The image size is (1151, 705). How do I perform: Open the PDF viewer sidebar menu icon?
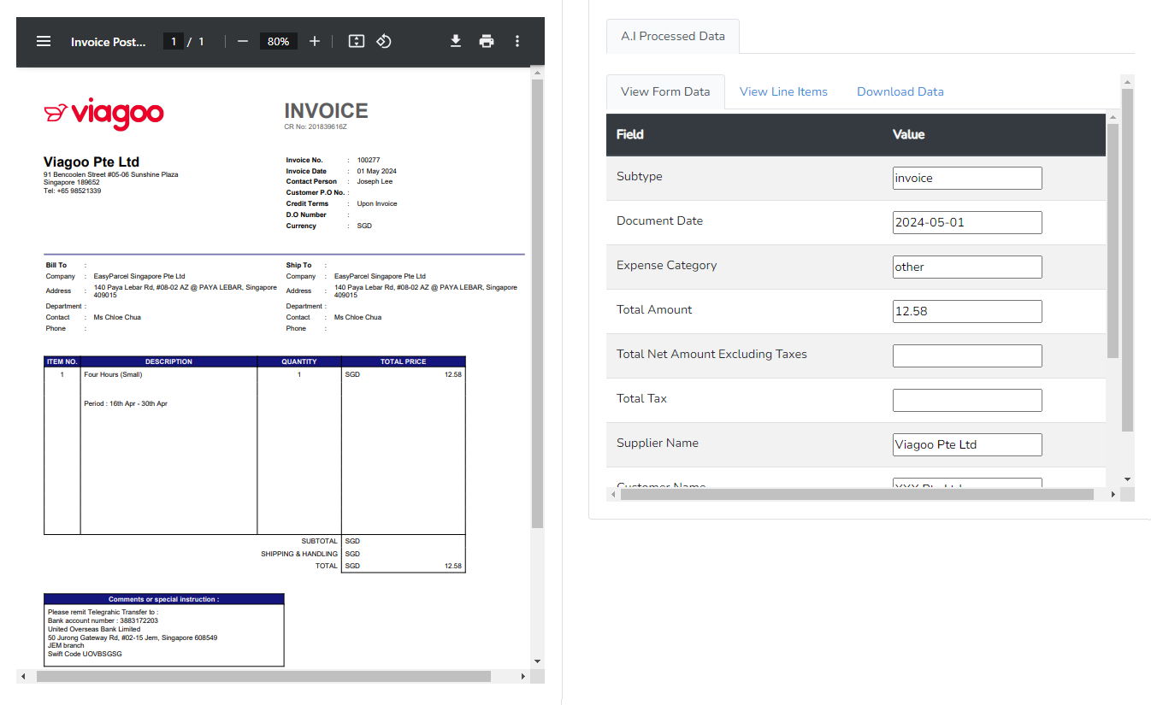tap(44, 41)
